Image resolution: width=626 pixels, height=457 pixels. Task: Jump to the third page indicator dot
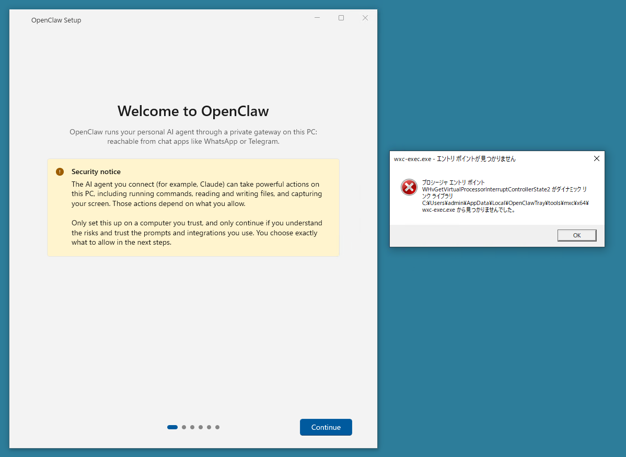(x=192, y=427)
